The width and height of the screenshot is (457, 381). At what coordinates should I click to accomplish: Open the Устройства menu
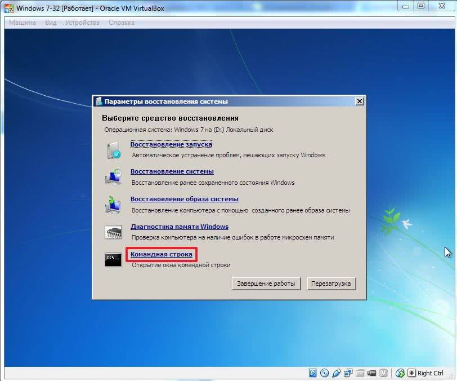click(x=82, y=23)
